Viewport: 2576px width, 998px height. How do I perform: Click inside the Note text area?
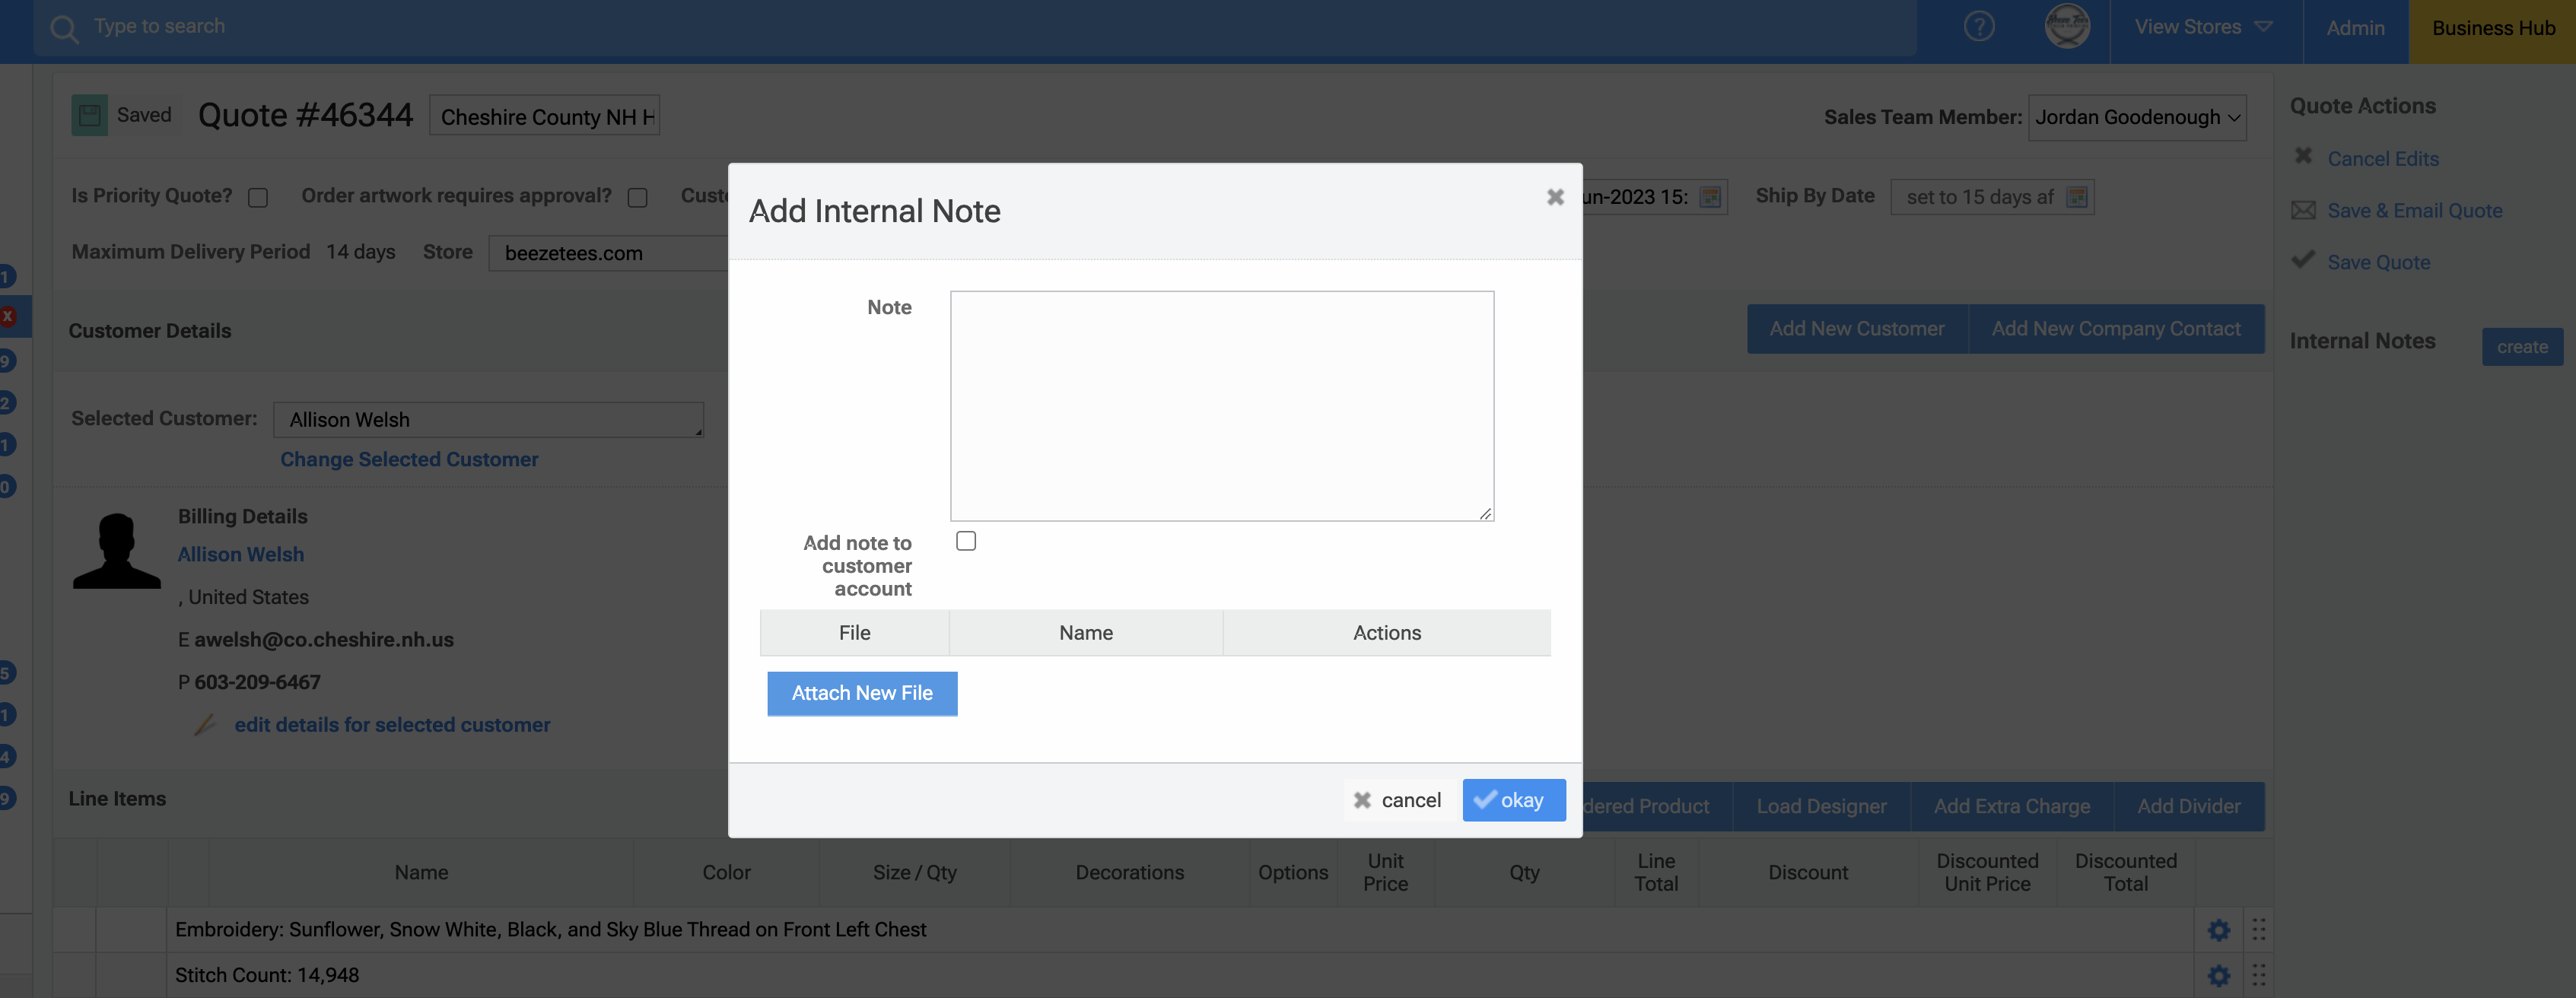pos(1221,405)
